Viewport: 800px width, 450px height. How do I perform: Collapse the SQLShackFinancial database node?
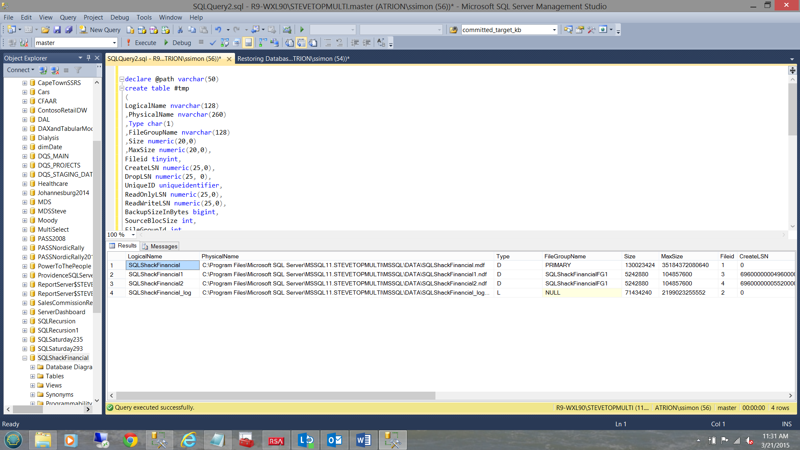25,358
